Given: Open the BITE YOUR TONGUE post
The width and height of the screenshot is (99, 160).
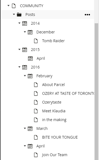Looking at the screenshot, I should point(60,137).
